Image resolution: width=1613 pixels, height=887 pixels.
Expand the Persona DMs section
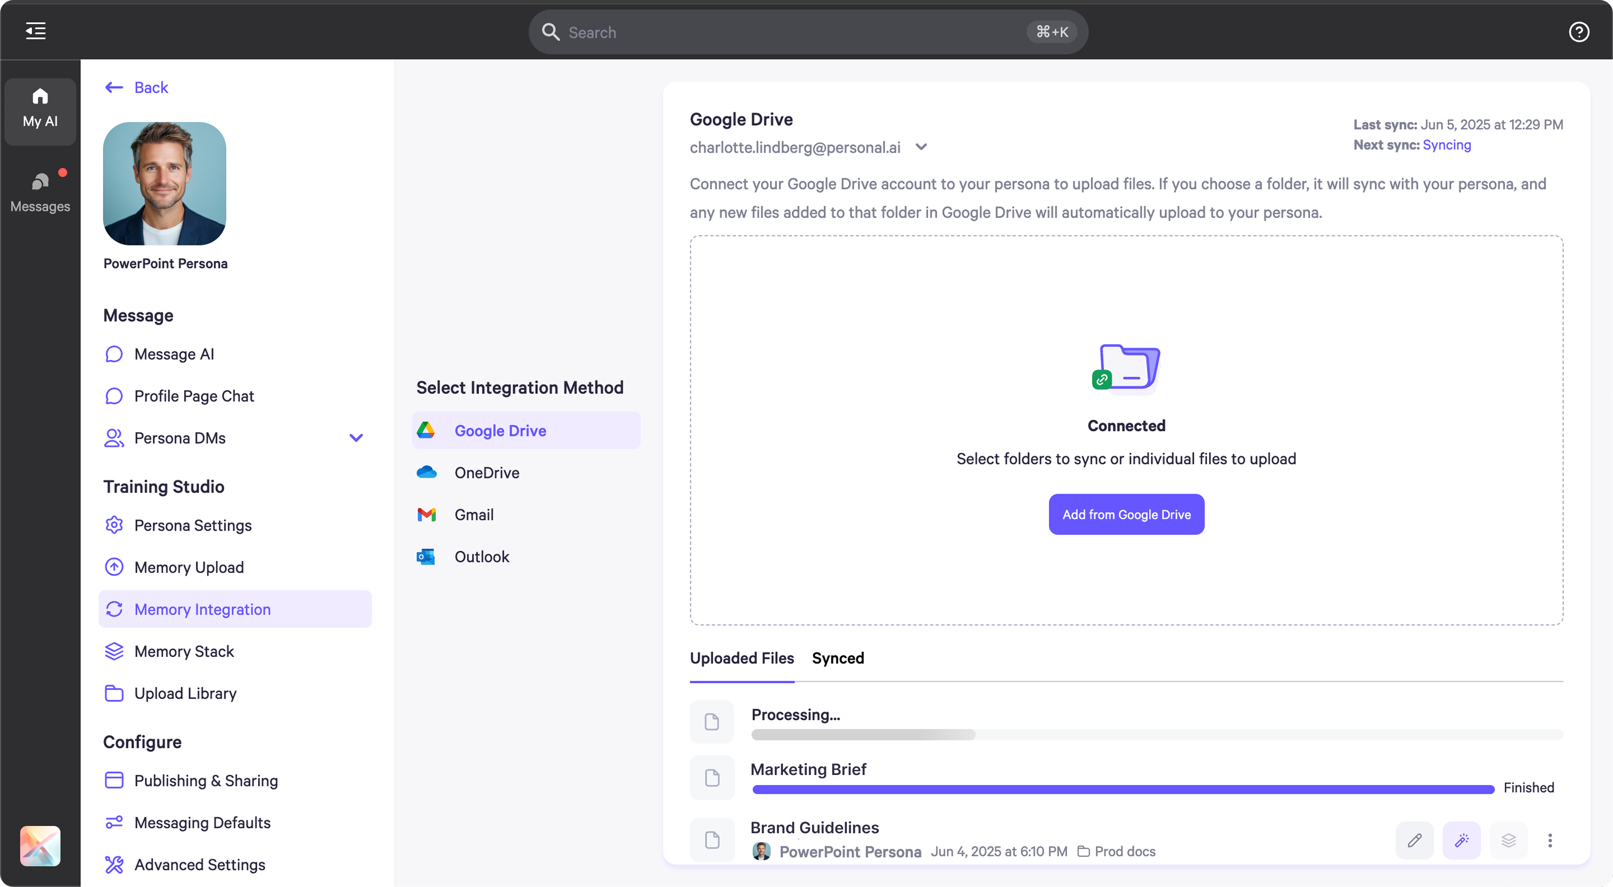(x=356, y=438)
